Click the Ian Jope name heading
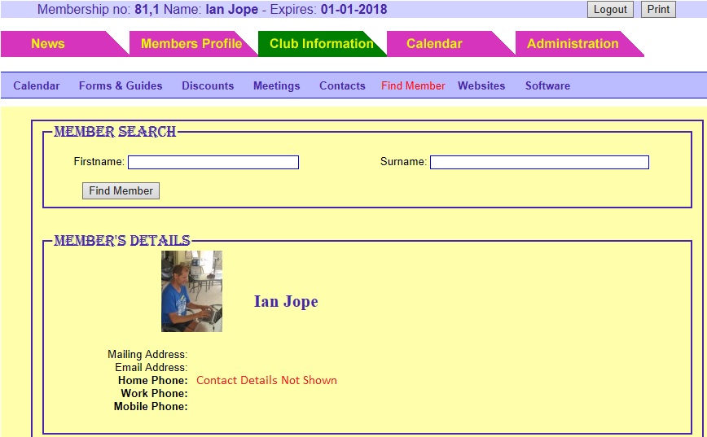The image size is (707, 437). coord(286,301)
